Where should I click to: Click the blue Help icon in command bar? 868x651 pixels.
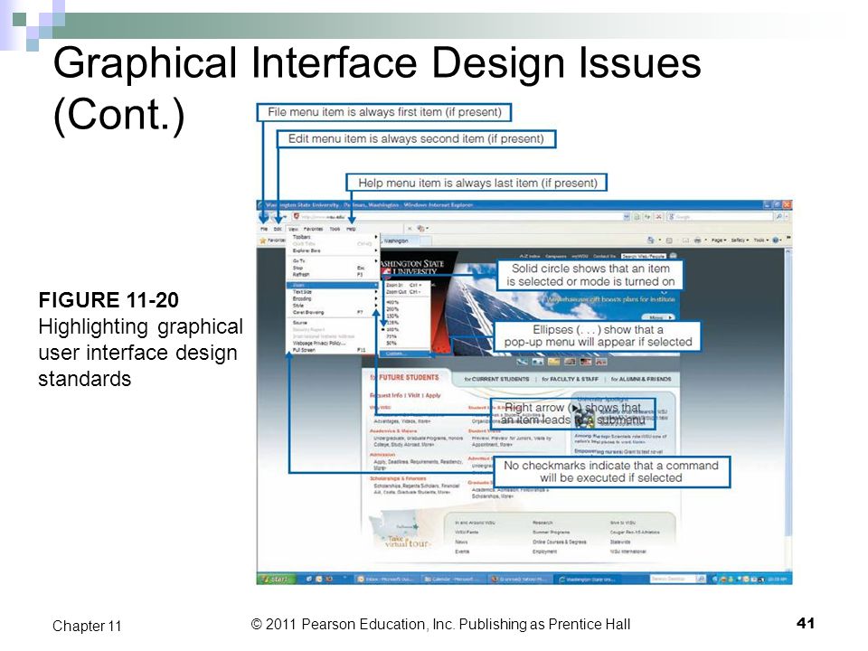click(x=776, y=241)
